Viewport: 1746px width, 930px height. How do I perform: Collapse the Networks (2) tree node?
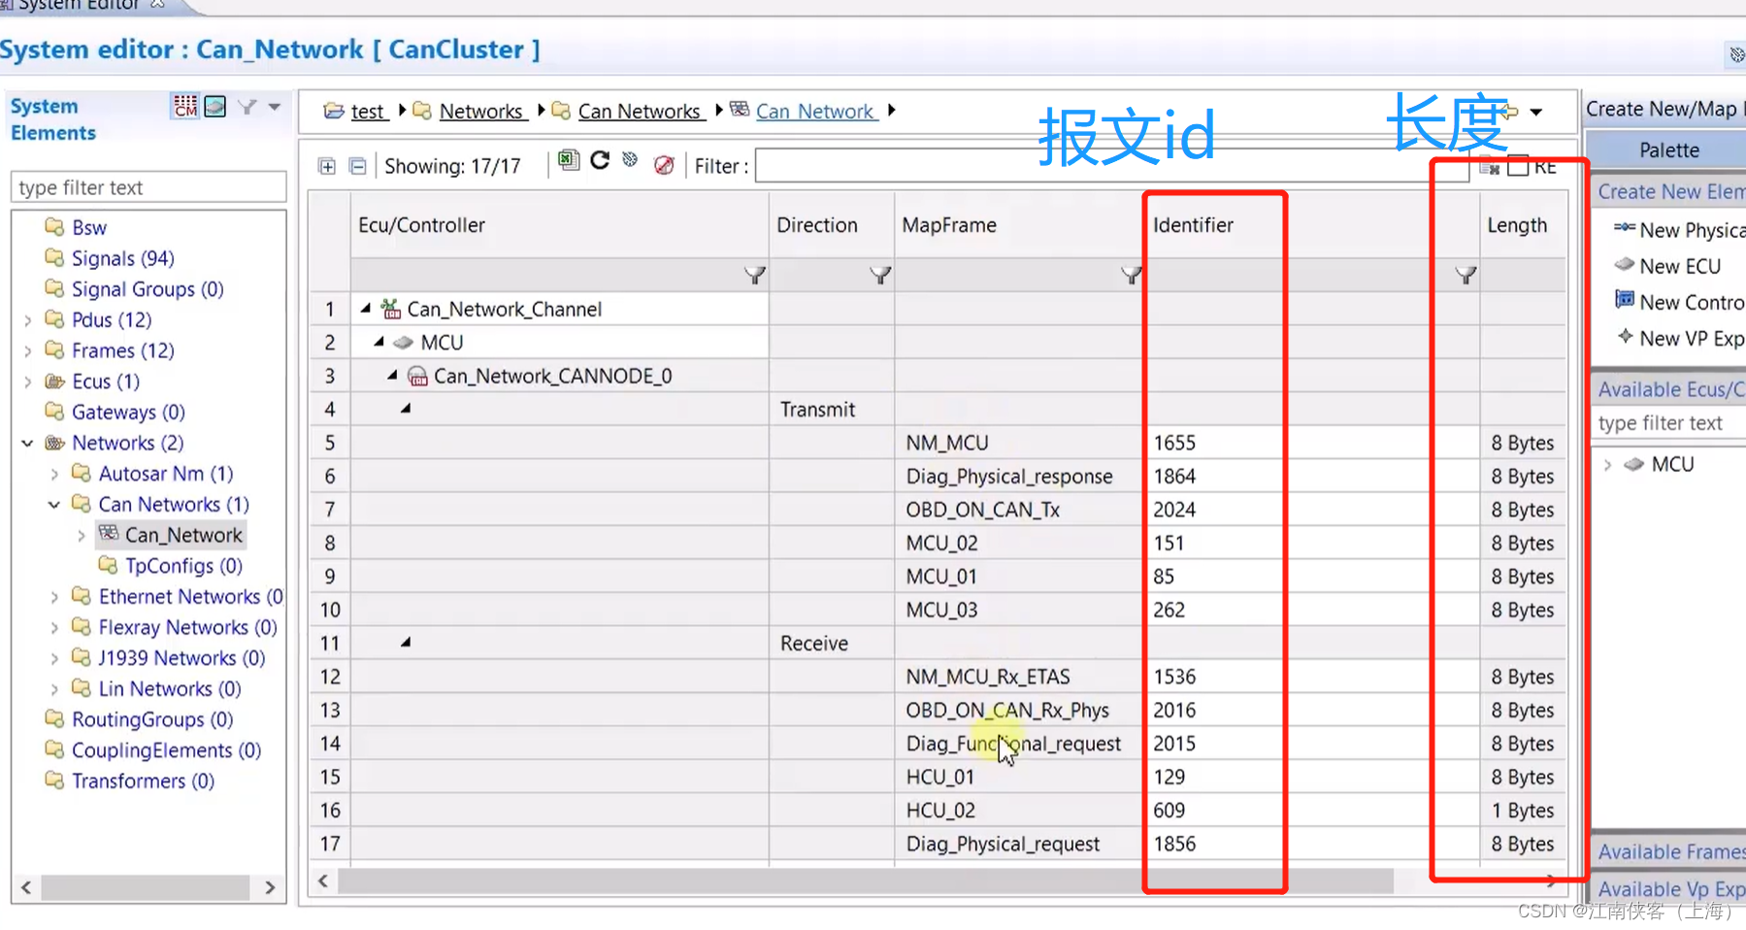(x=27, y=444)
